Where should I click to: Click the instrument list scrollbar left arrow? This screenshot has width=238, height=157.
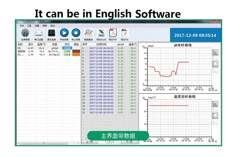[x=18, y=143]
